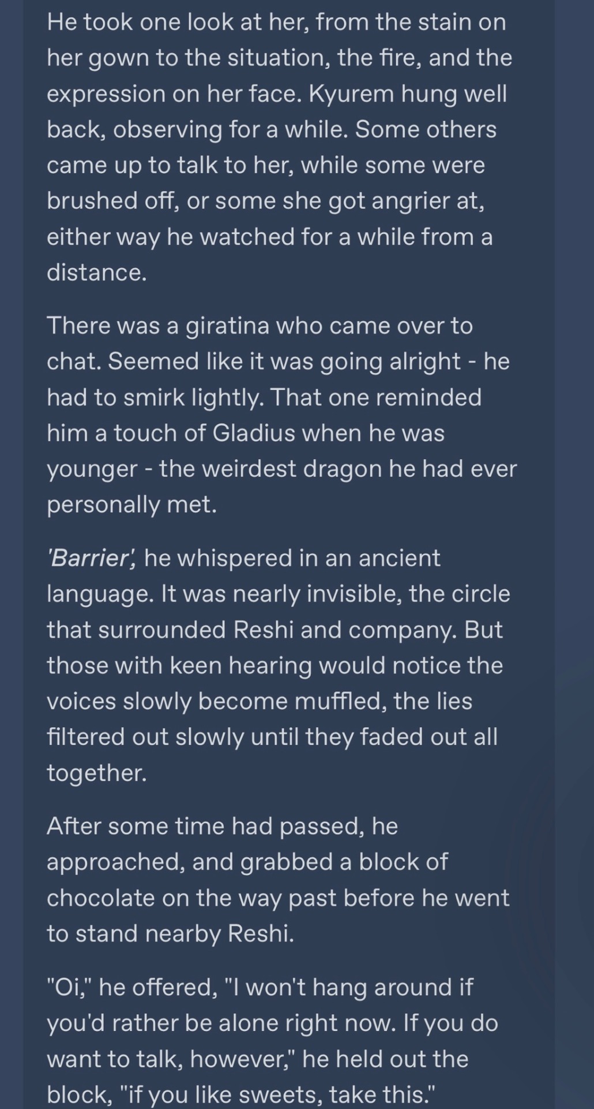Click "together." ending the third paragraph
The height and width of the screenshot is (1109, 594).
[x=97, y=773]
